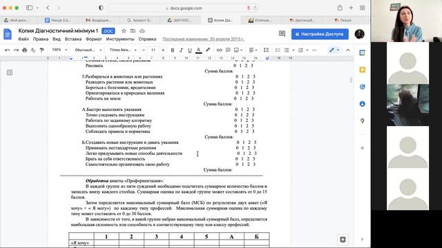This screenshot has width=442, height=248.
Task: Apply a bulleted list
Action: pyautogui.click(x=287, y=50)
